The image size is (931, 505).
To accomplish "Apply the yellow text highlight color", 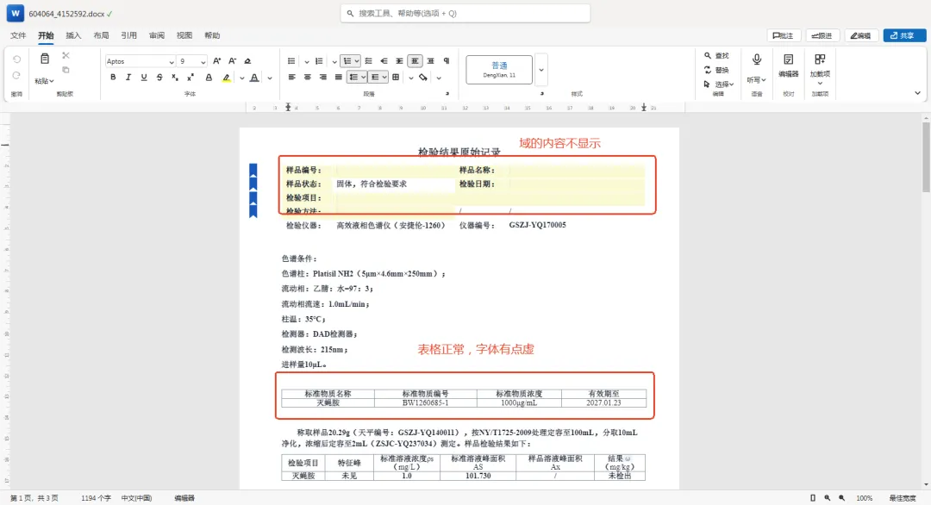I will [226, 78].
